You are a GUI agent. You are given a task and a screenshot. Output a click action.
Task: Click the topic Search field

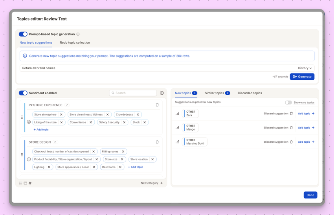[x=133, y=93]
